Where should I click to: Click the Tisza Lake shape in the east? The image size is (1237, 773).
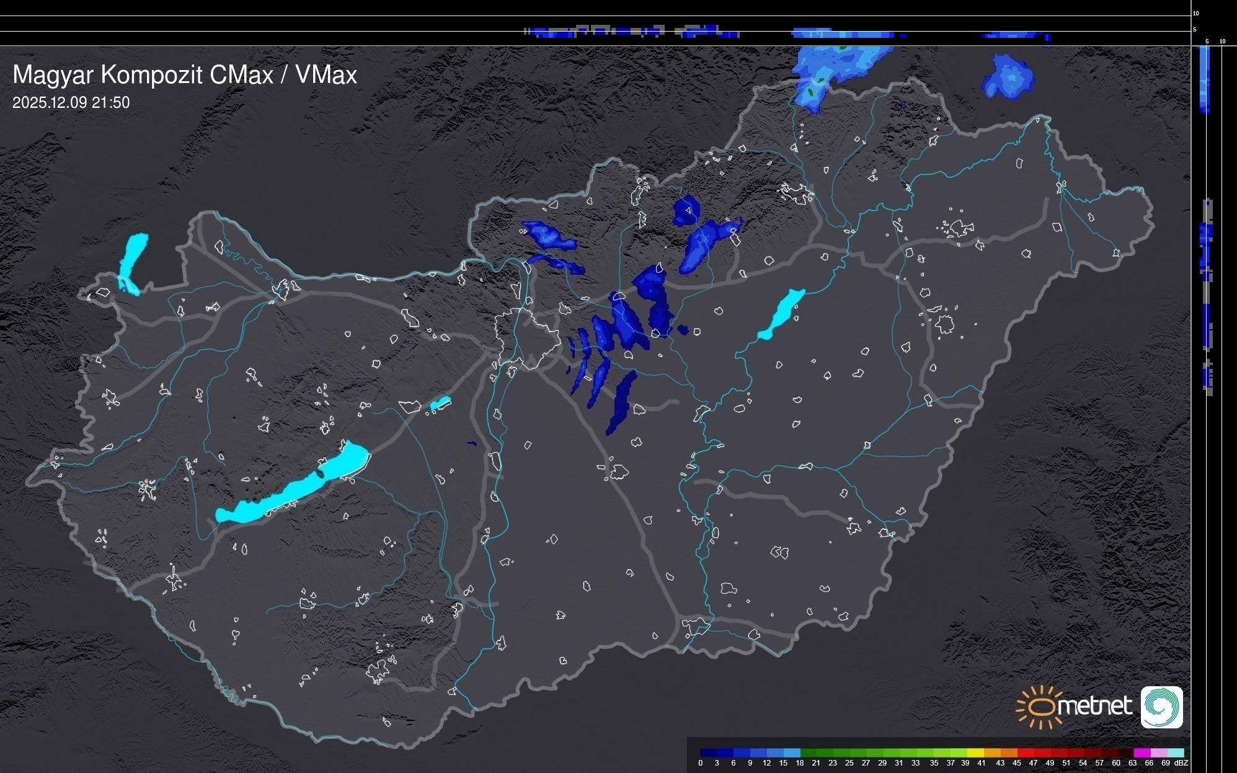click(x=781, y=314)
